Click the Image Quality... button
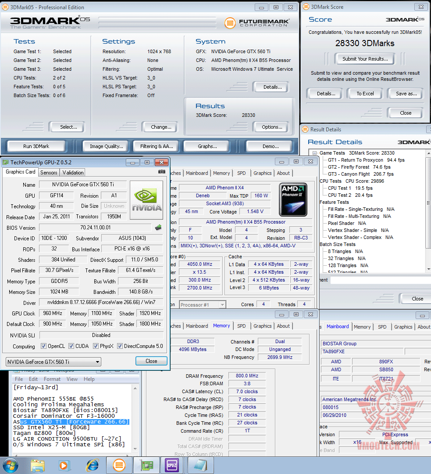Screen dimensions: 431x474 point(106,146)
